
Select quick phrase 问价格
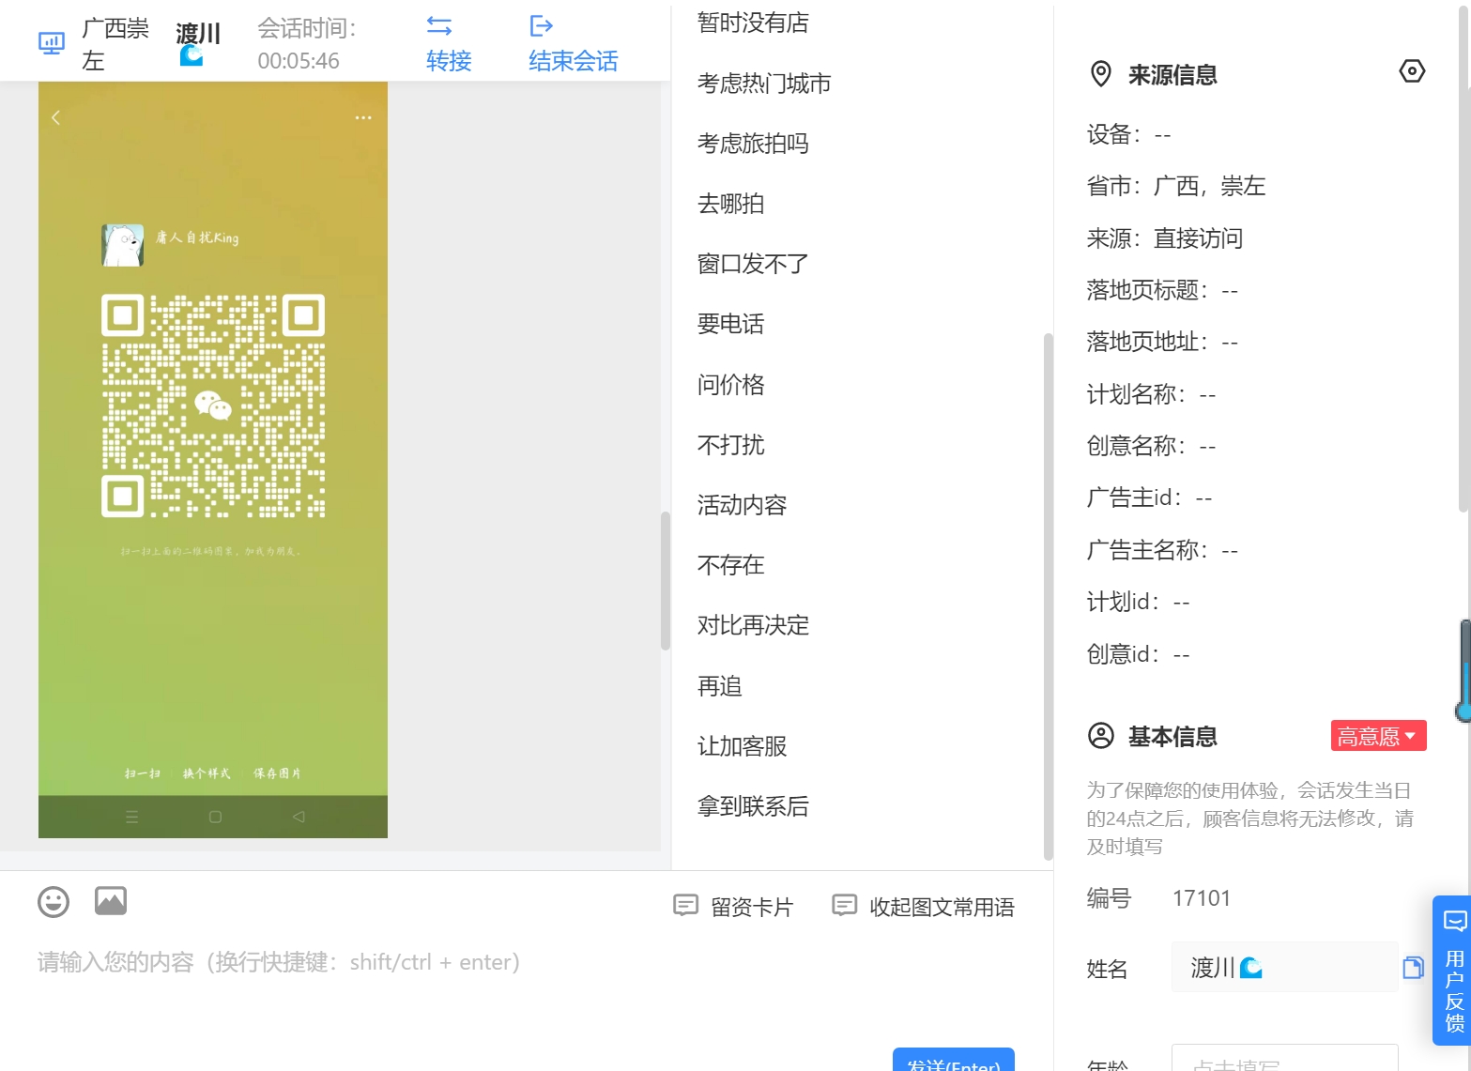click(x=731, y=384)
